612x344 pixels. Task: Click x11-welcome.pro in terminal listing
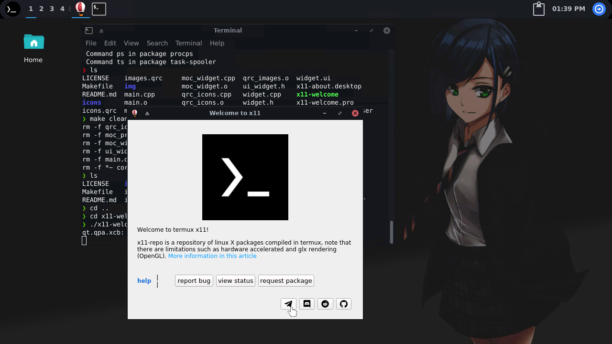325,103
